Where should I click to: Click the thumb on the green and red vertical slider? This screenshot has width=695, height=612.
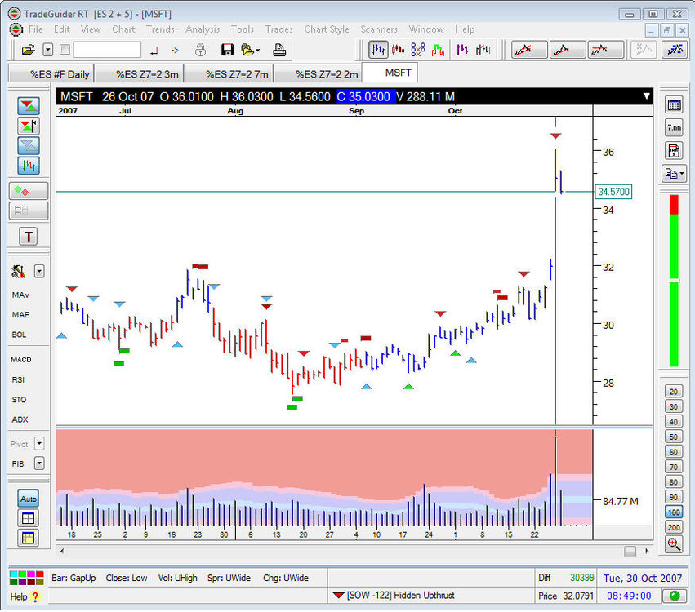(x=674, y=281)
